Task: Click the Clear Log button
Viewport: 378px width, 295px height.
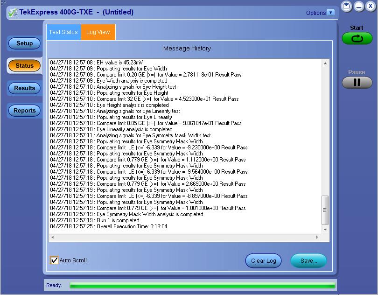Action: coord(263,261)
